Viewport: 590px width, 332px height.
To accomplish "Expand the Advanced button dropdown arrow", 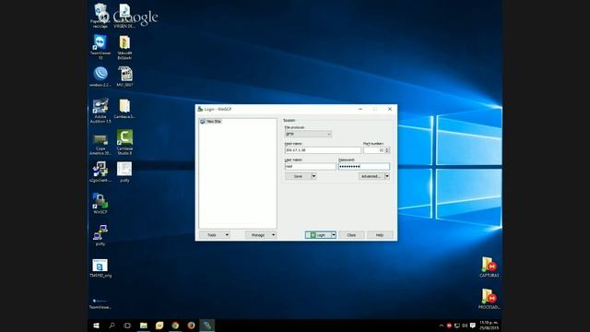I will 387,176.
